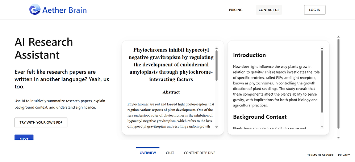Click the paper panel's scrollbar thumb
Screen dimensions: 355x162
(217, 65)
